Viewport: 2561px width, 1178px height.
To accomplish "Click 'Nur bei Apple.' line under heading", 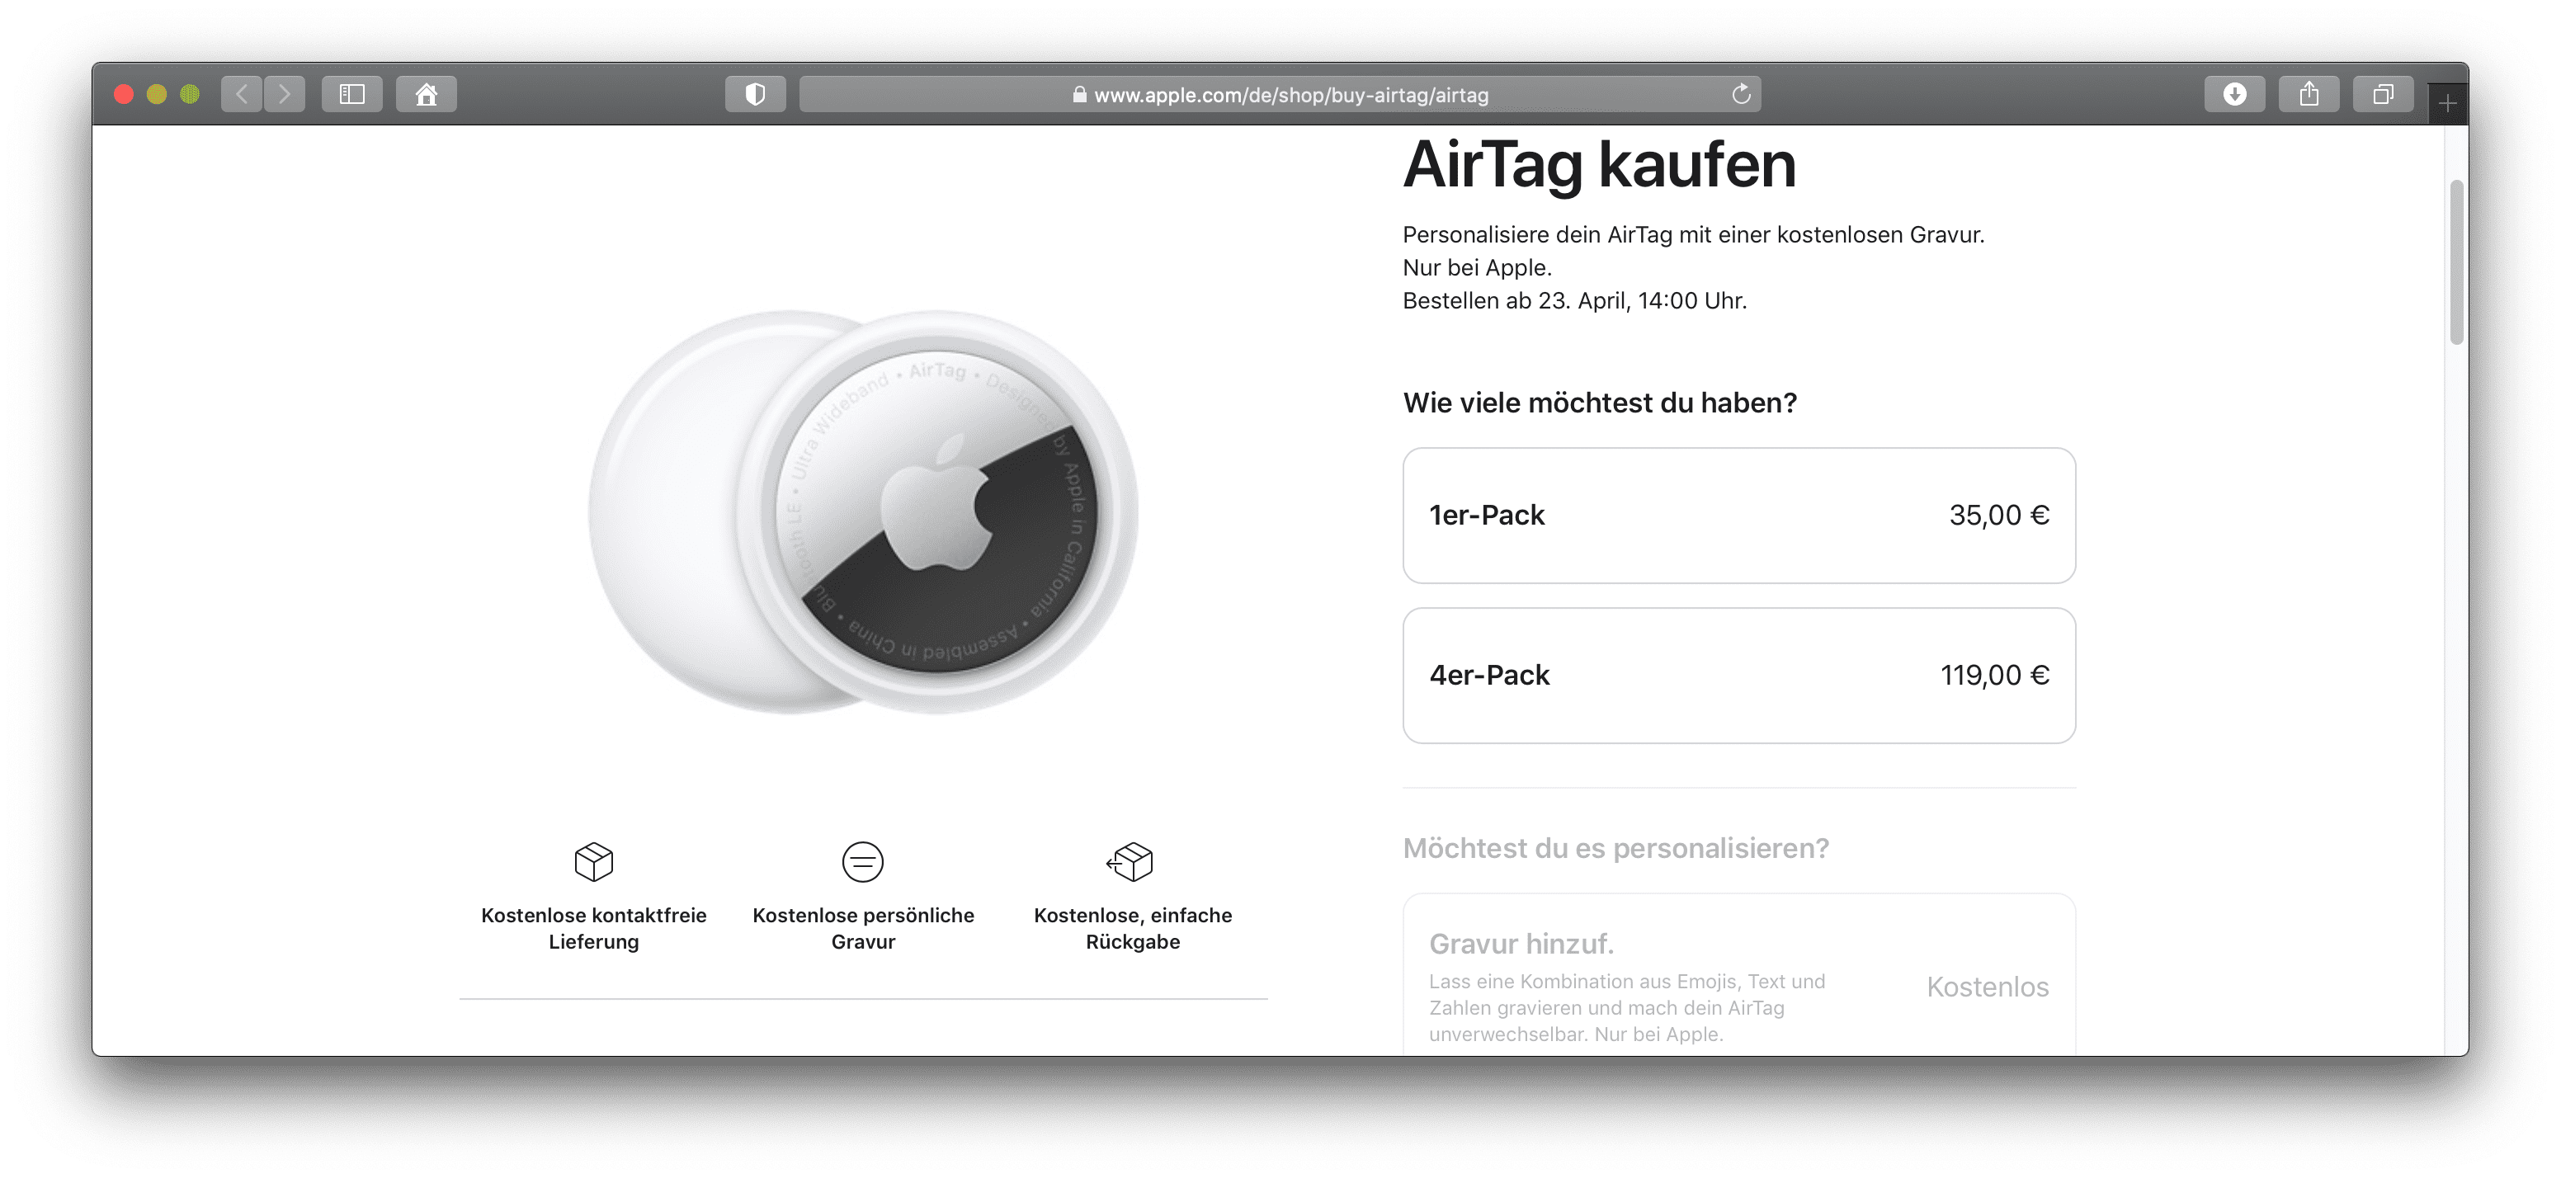I will pyautogui.click(x=1478, y=267).
